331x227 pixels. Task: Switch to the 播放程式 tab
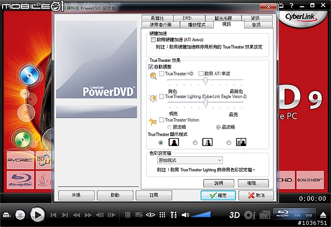[x=197, y=25]
